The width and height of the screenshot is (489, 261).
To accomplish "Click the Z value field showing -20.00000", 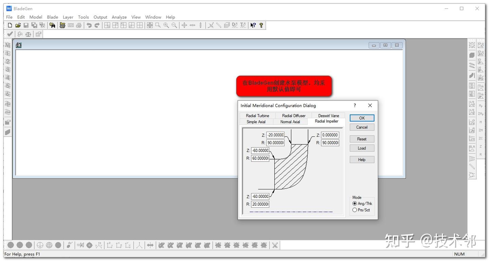I will [x=275, y=135].
